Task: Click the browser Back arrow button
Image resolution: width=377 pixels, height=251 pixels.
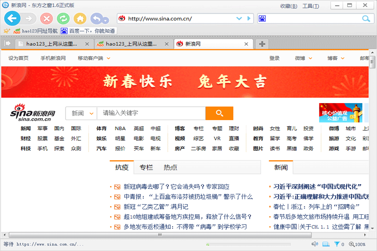Action: tap(12, 18)
